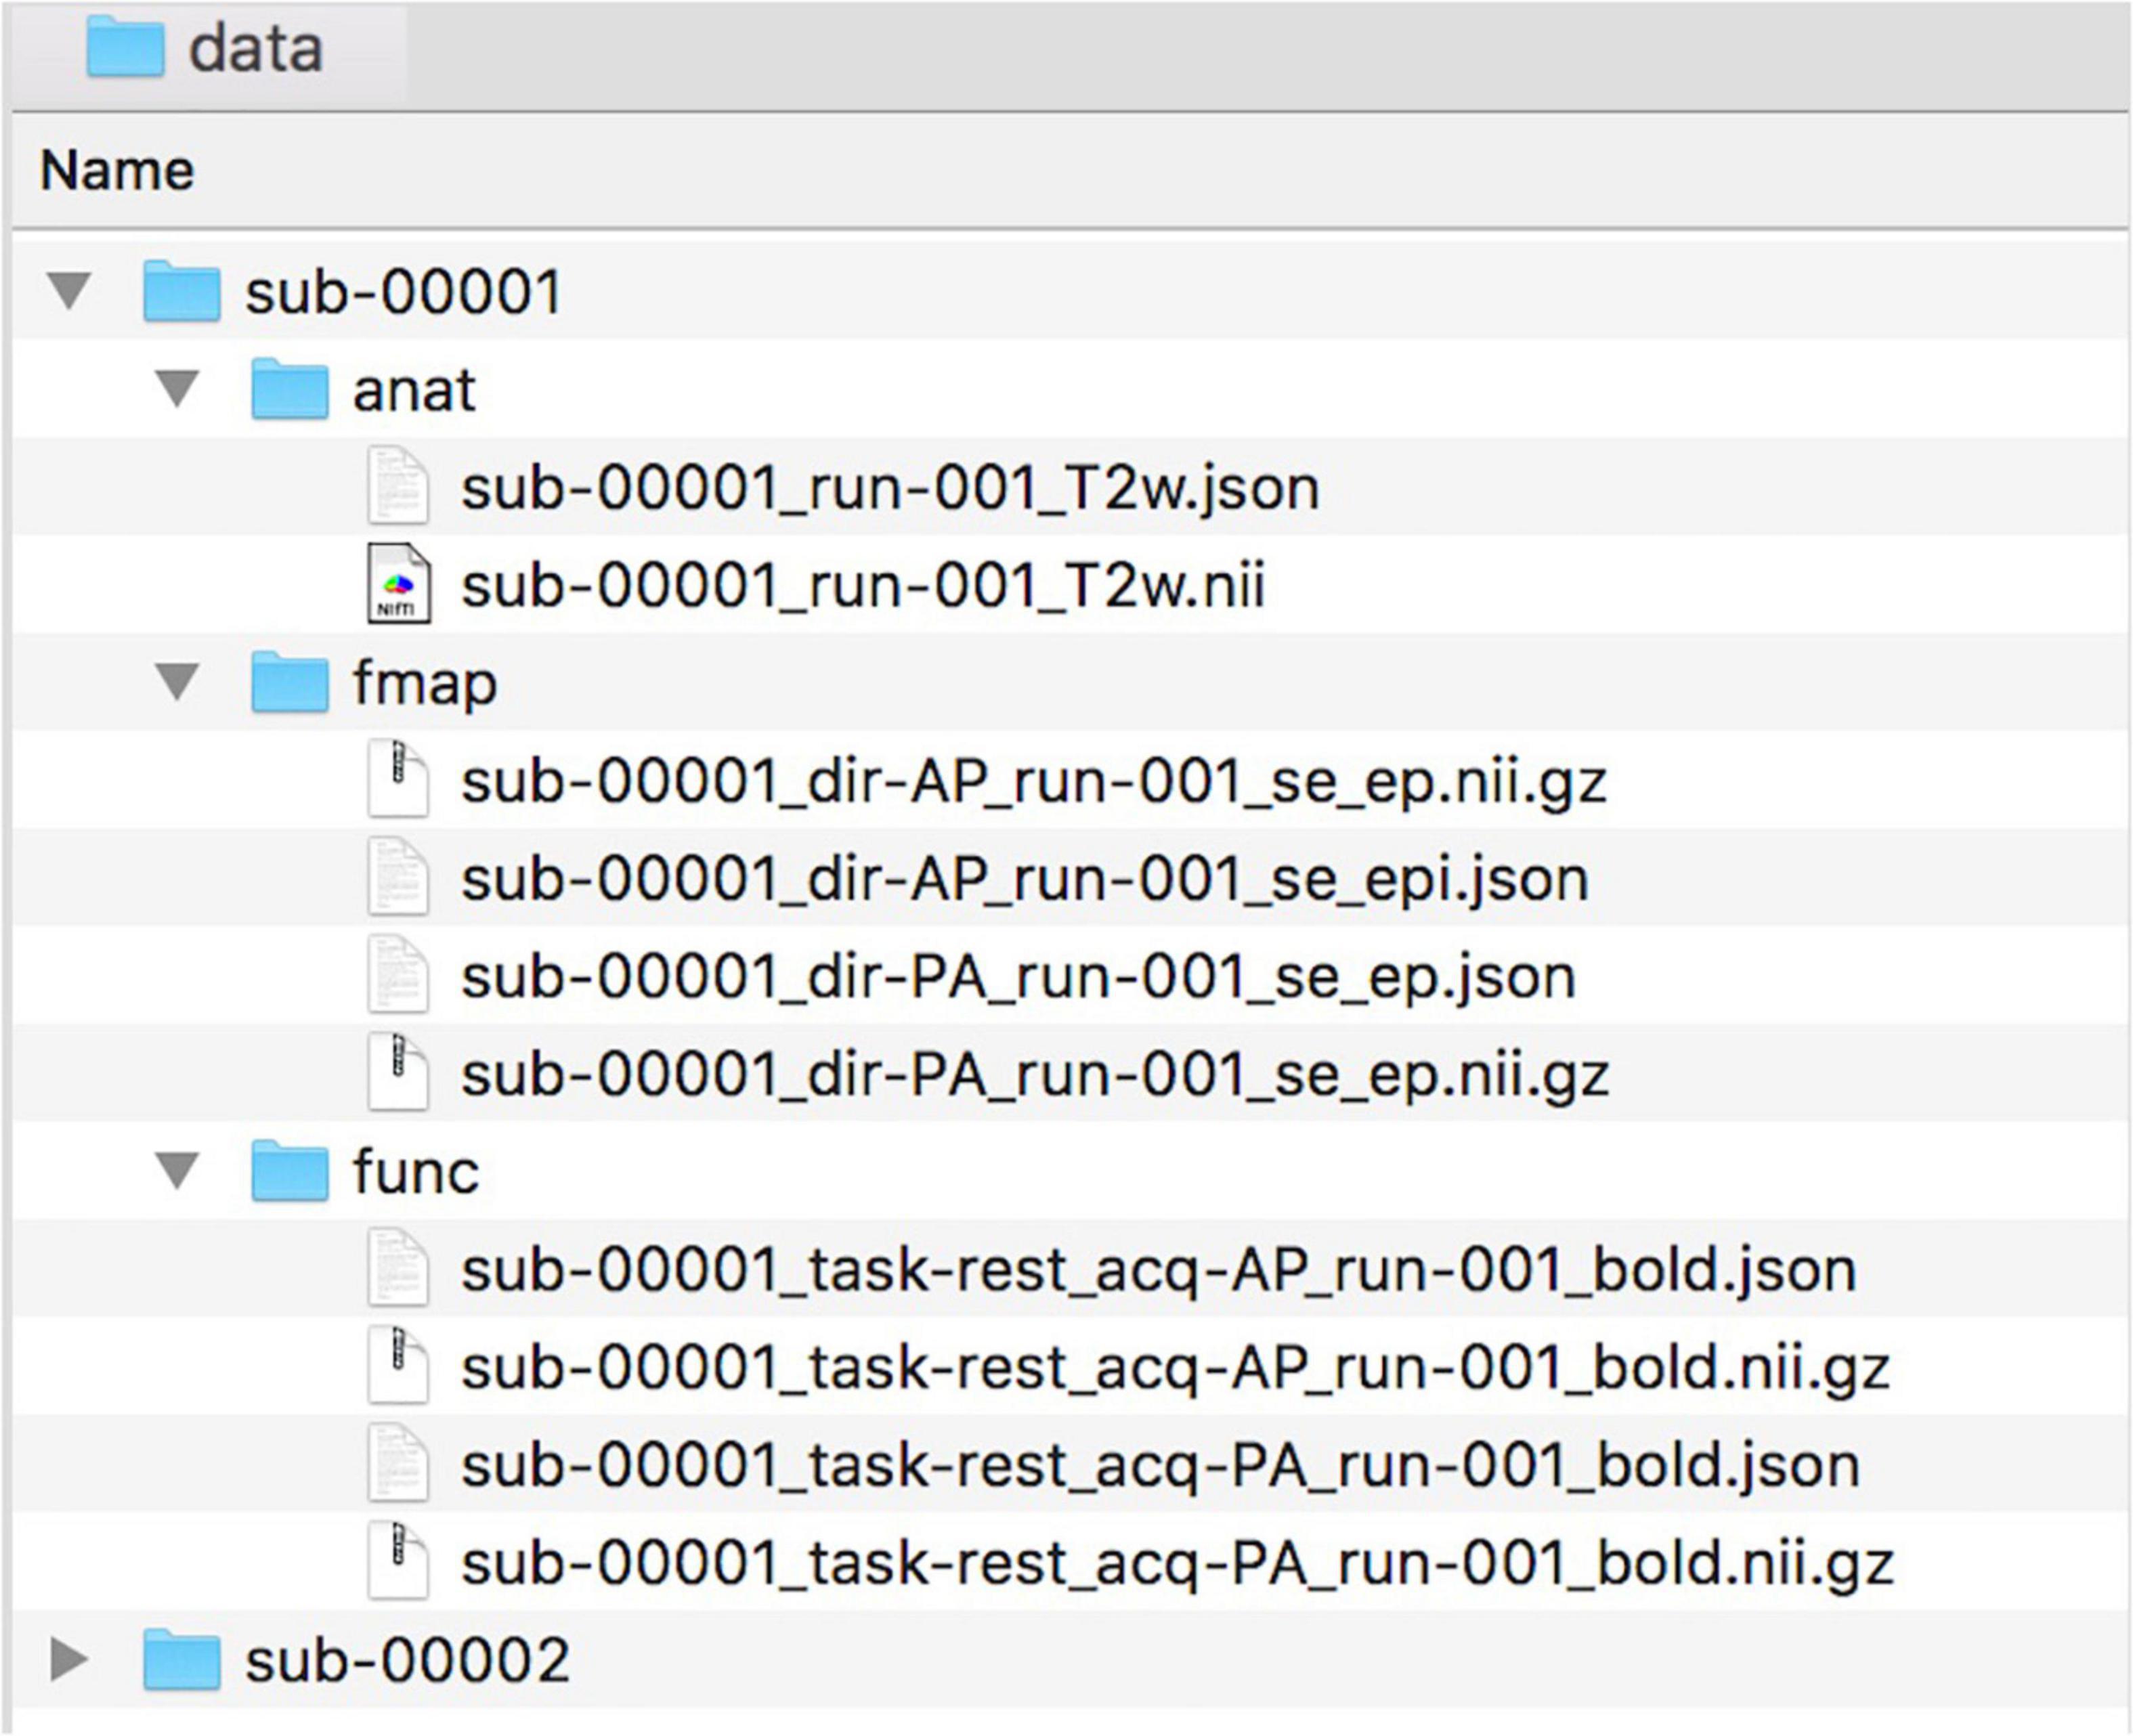Screen dimensions: 2133x1736
Task: Select file sub-00001_dir-PA_run-001_se_ep.json
Action: 1018,978
